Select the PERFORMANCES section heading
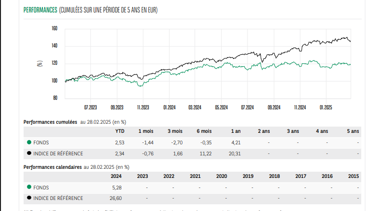 click(40, 10)
